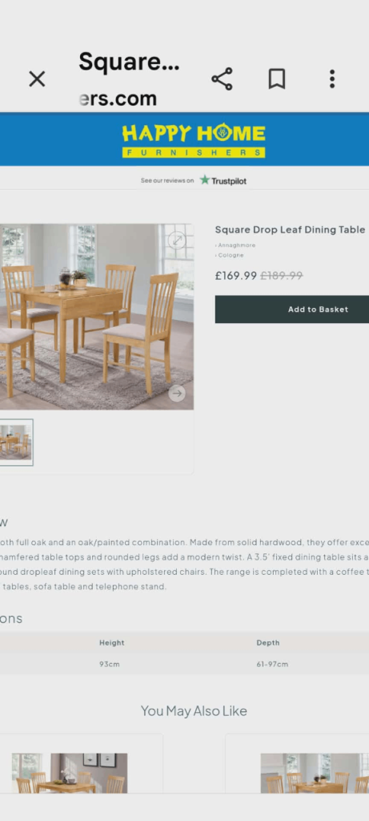Open the Cologne breadcrumb link
The width and height of the screenshot is (369, 821).
click(230, 256)
